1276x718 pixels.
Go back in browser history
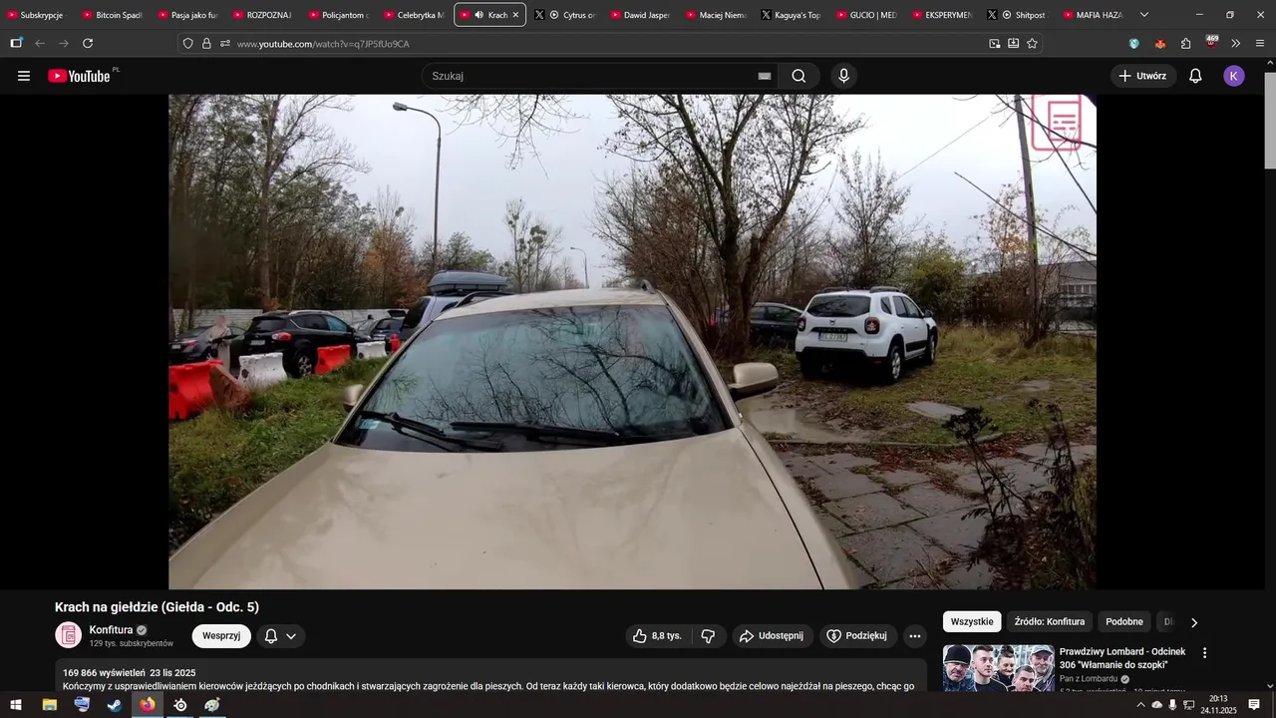coord(40,44)
